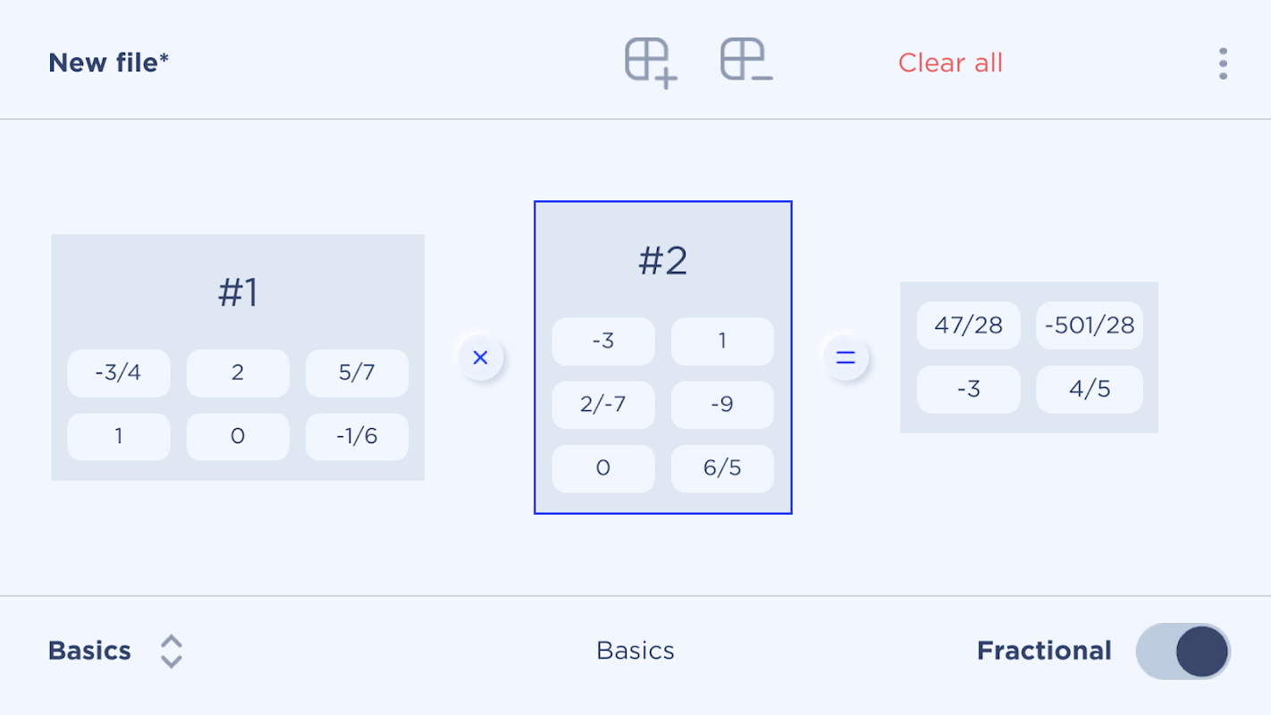Edit the -3/4 cell in matrix #1
This screenshot has width=1271, height=715.
click(119, 373)
